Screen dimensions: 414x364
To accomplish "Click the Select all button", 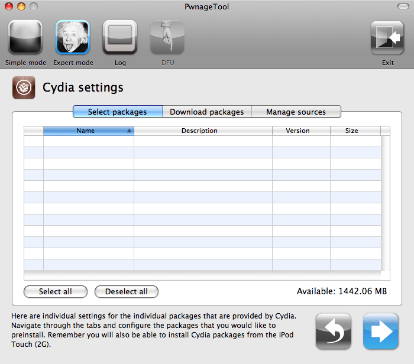I will (x=56, y=291).
